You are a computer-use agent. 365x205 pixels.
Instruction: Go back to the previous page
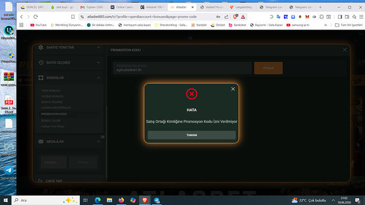(21, 17)
